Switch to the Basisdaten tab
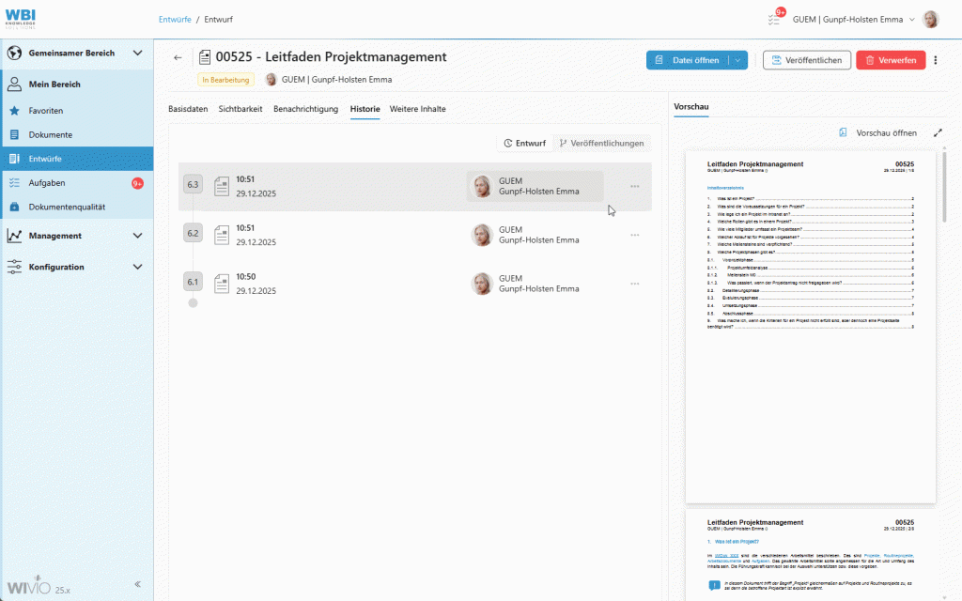The image size is (962, 601). click(x=190, y=109)
